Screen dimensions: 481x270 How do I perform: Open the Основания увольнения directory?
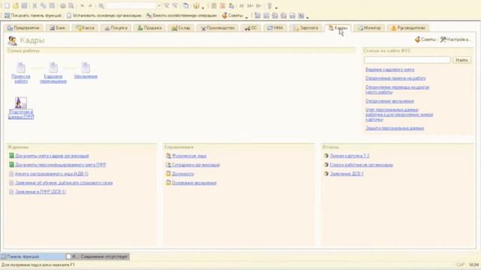(194, 183)
